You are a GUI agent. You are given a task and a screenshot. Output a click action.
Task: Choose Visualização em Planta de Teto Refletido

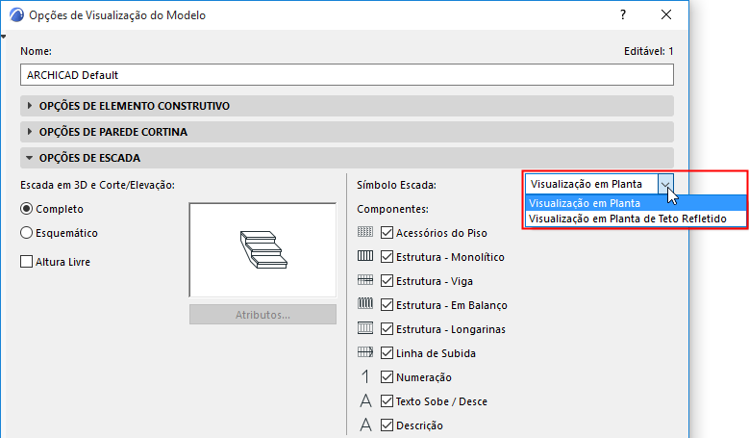(x=636, y=219)
